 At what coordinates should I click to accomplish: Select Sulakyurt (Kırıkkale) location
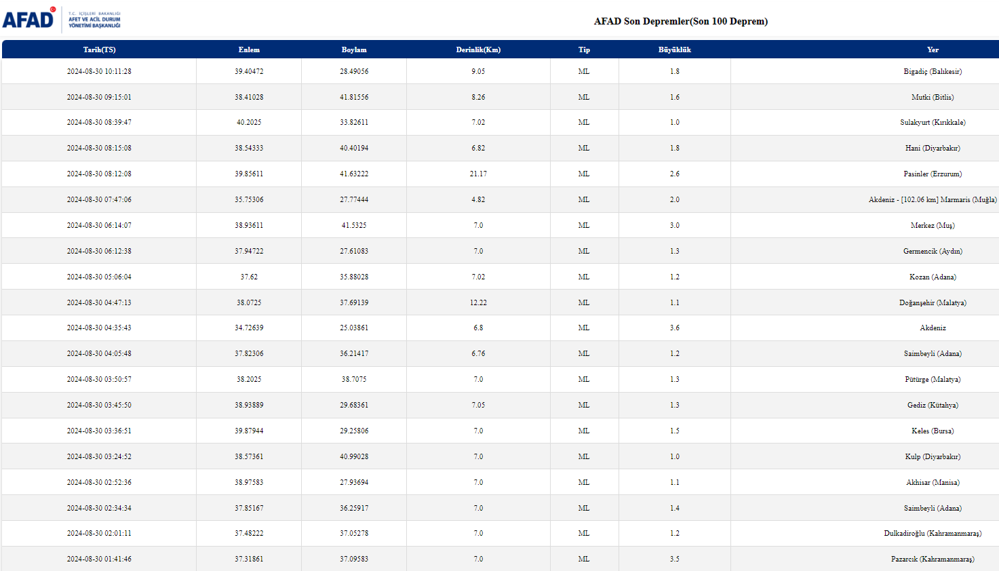point(933,122)
